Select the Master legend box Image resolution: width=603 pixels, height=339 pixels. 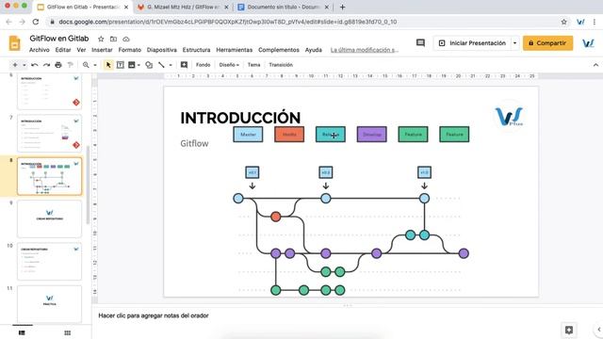click(x=248, y=135)
